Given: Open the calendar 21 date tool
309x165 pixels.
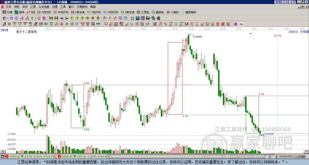Looking at the screenshot, I should (132, 18).
